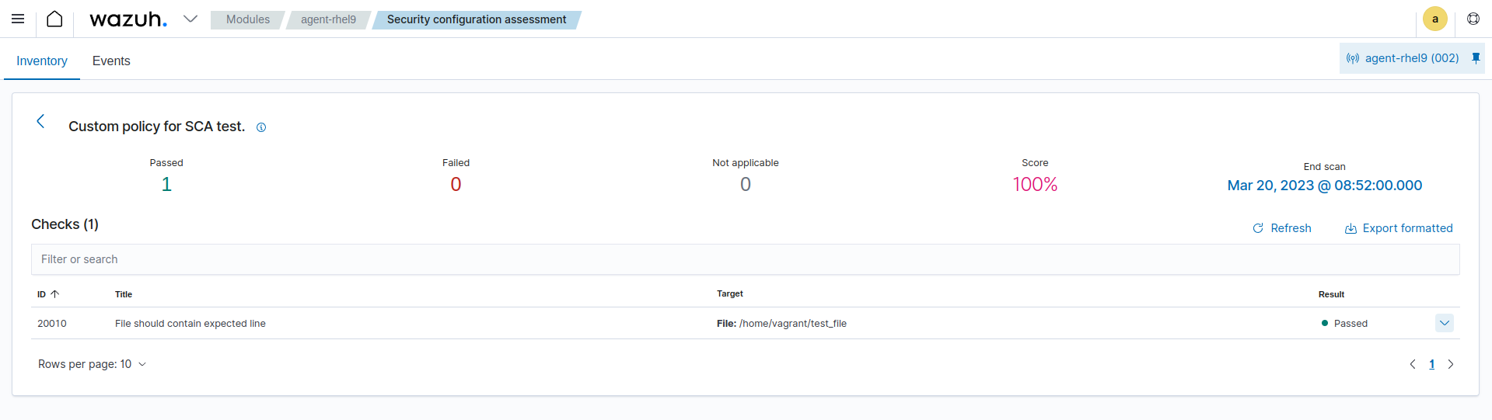
Task: Open the Modules breadcrumb
Action: (x=247, y=19)
